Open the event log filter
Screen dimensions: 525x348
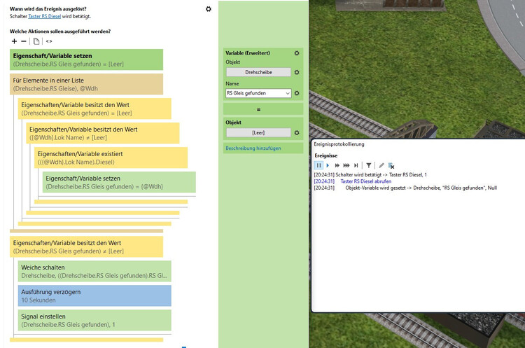tap(369, 165)
